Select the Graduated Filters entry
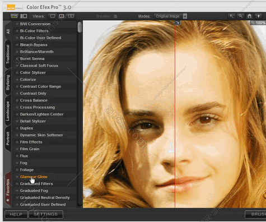Image resolution: width=266 pixels, height=222 pixels. click(x=45, y=183)
